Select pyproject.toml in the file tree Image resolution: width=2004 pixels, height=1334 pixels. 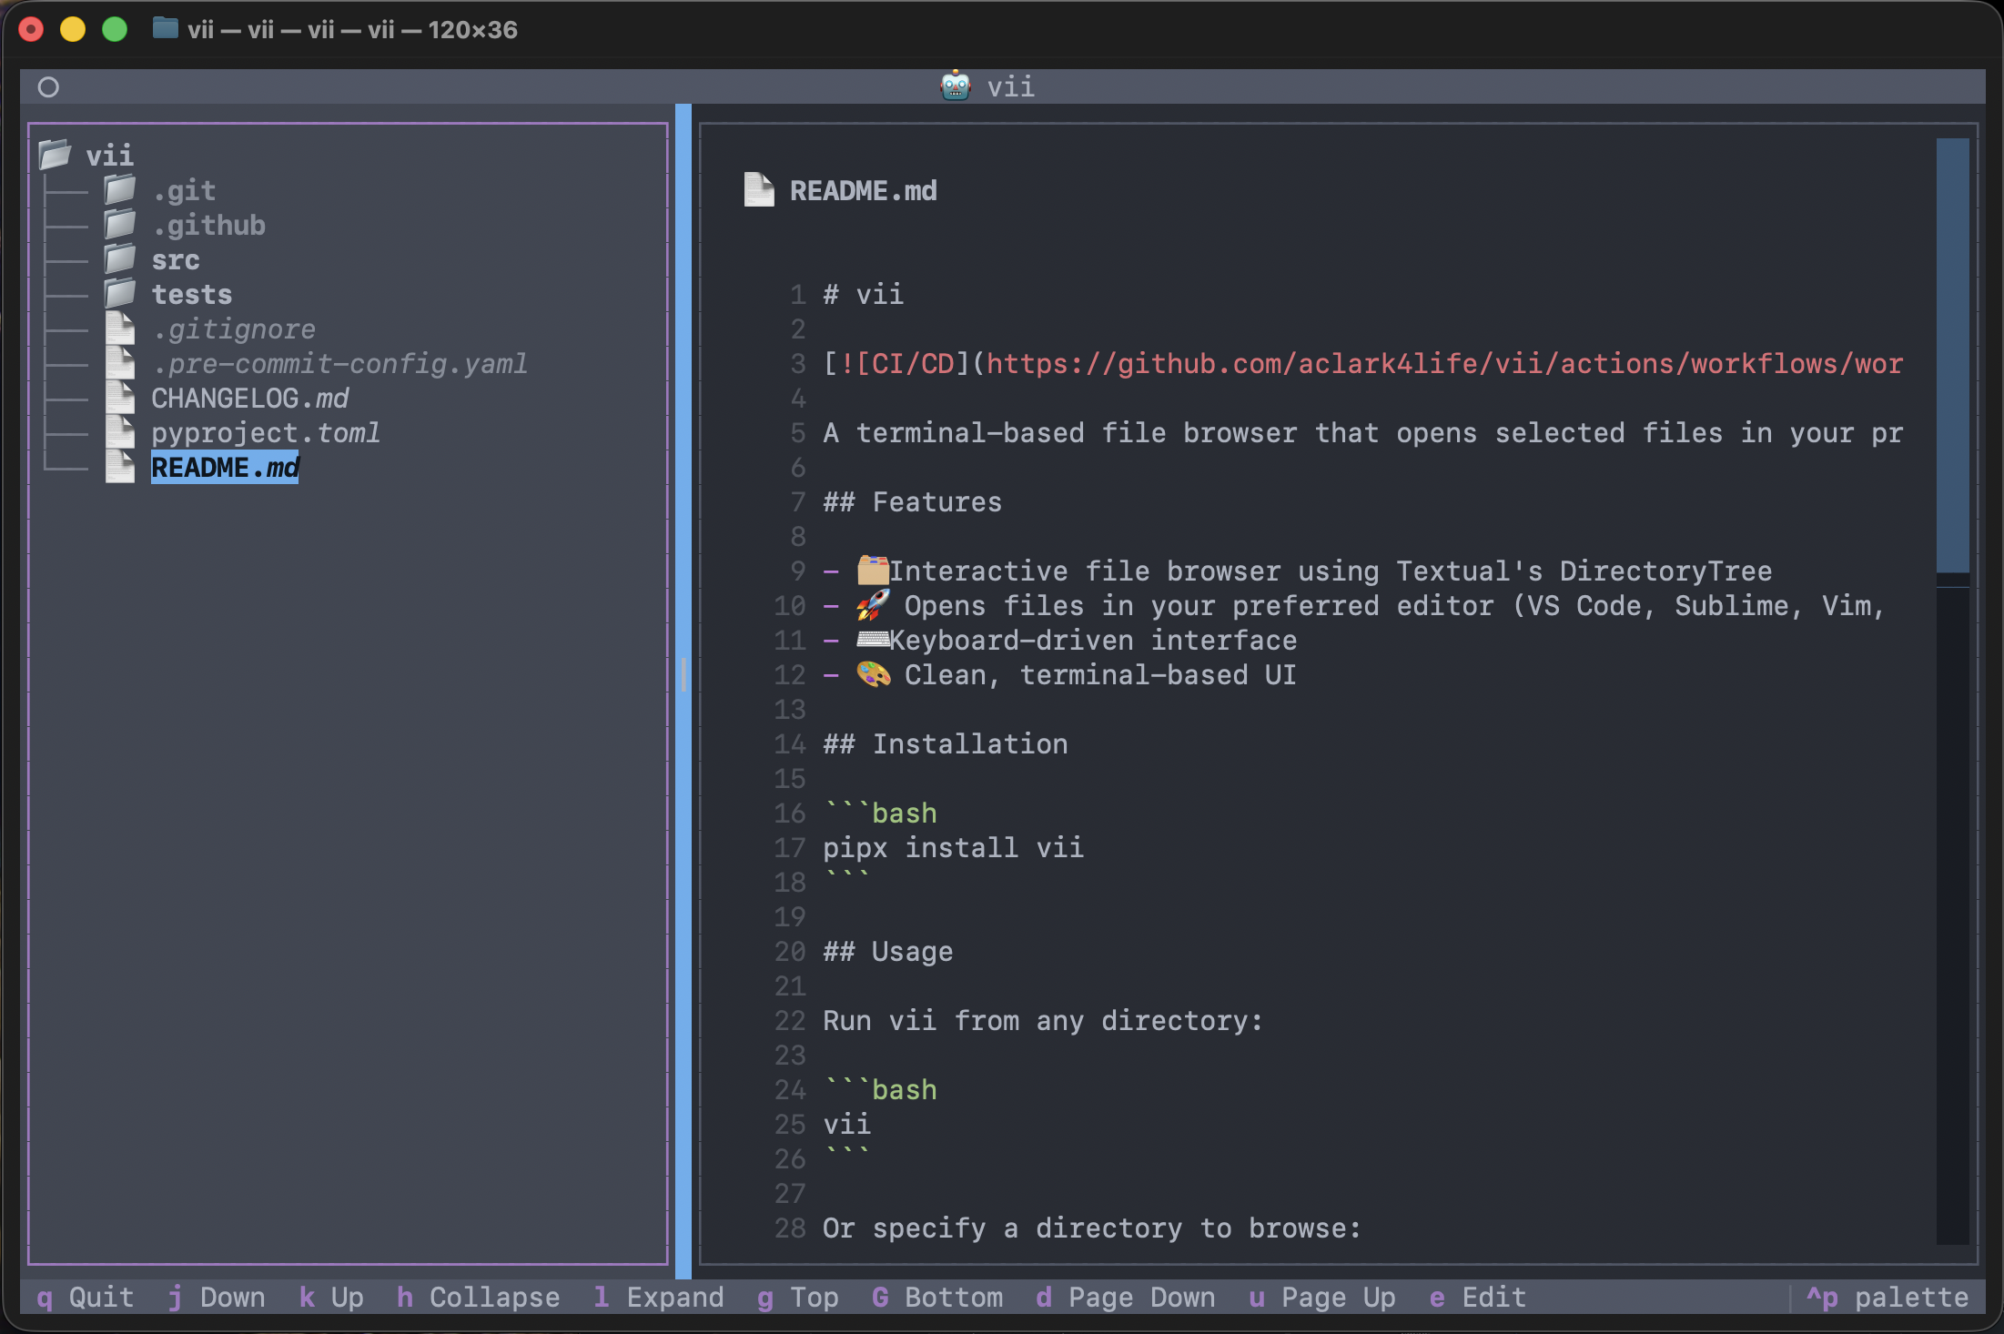266,432
